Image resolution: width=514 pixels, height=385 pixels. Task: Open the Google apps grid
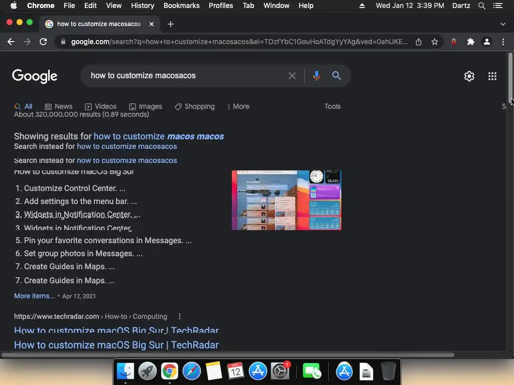(492, 76)
